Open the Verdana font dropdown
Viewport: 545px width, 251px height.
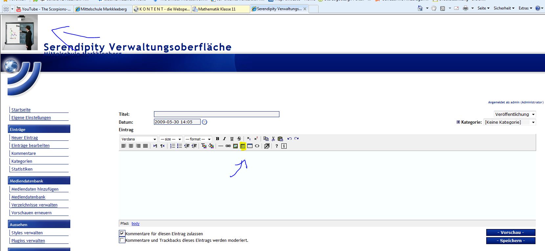point(139,139)
